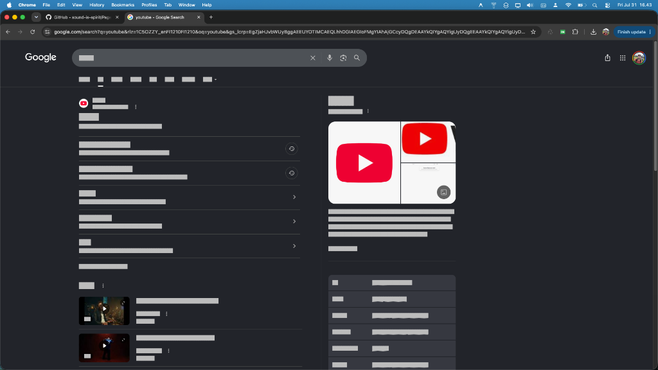Open Chrome downloads from the toolbar
The image size is (658, 370).
click(593, 32)
